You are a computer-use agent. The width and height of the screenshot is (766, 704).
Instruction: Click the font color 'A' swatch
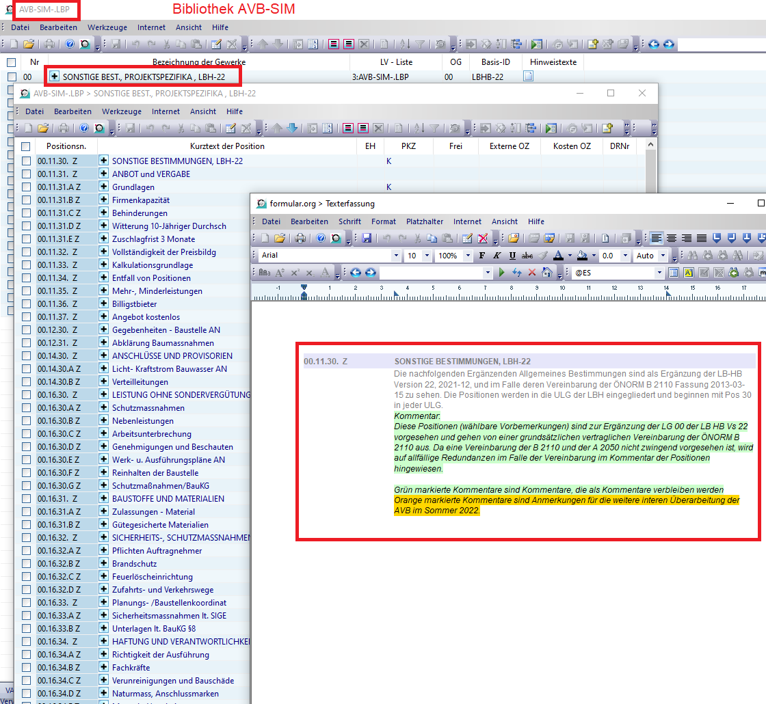(x=558, y=256)
